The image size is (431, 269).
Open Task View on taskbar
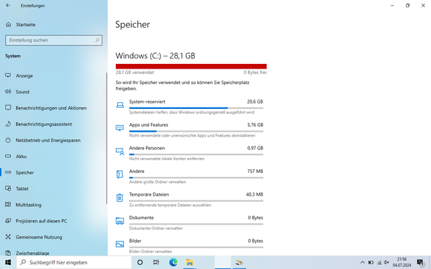(156, 262)
